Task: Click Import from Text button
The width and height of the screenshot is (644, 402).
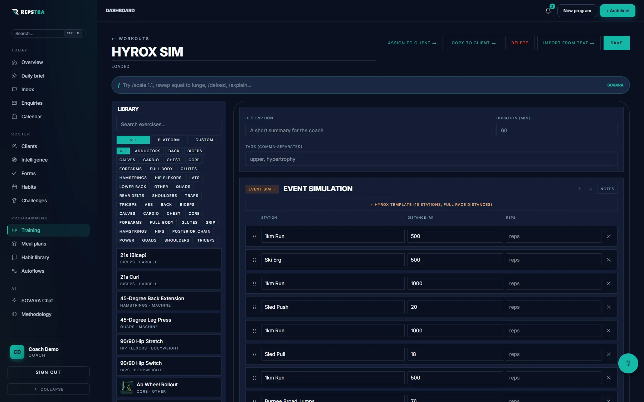Action: [569, 43]
